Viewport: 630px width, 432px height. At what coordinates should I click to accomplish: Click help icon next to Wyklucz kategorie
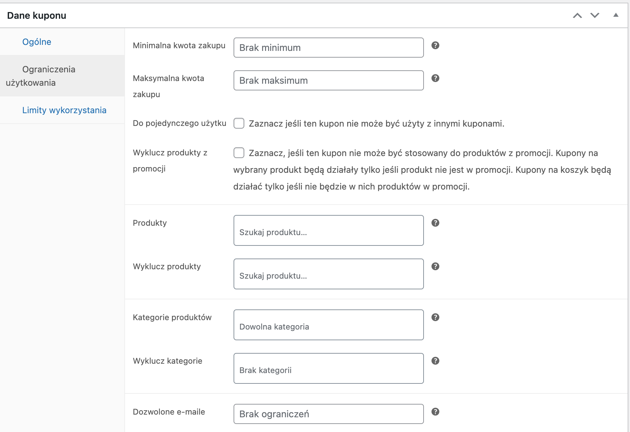[x=435, y=361]
